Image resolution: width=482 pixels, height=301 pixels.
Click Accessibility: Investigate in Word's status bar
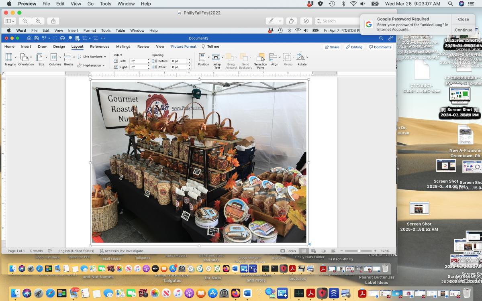(121, 251)
